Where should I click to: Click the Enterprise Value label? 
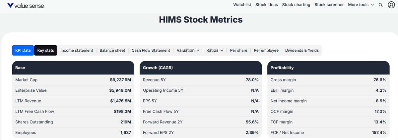(x=31, y=90)
